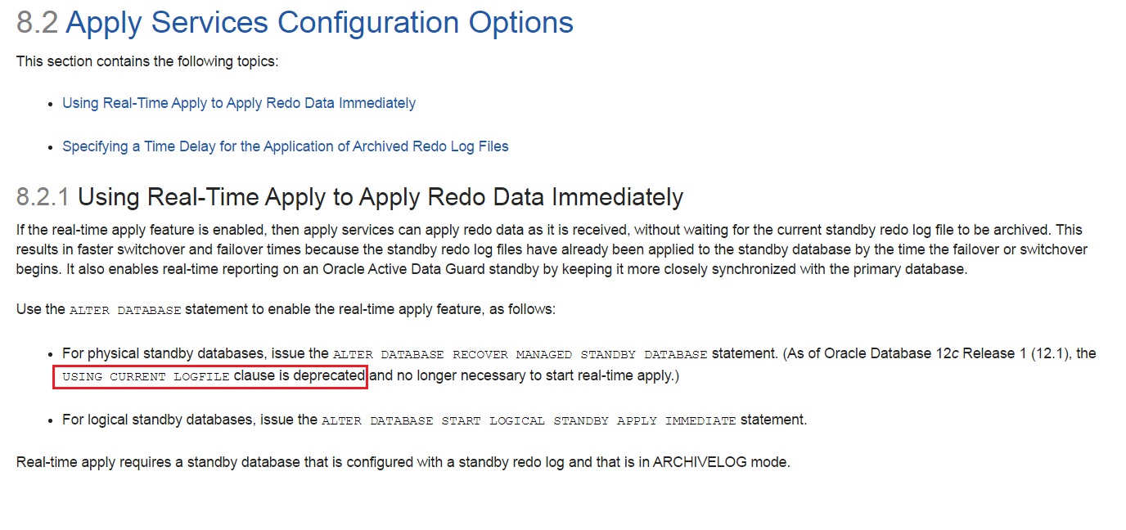Click the Apply Services Configuration Options heading
1126x530 pixels.
pyautogui.click(x=319, y=23)
